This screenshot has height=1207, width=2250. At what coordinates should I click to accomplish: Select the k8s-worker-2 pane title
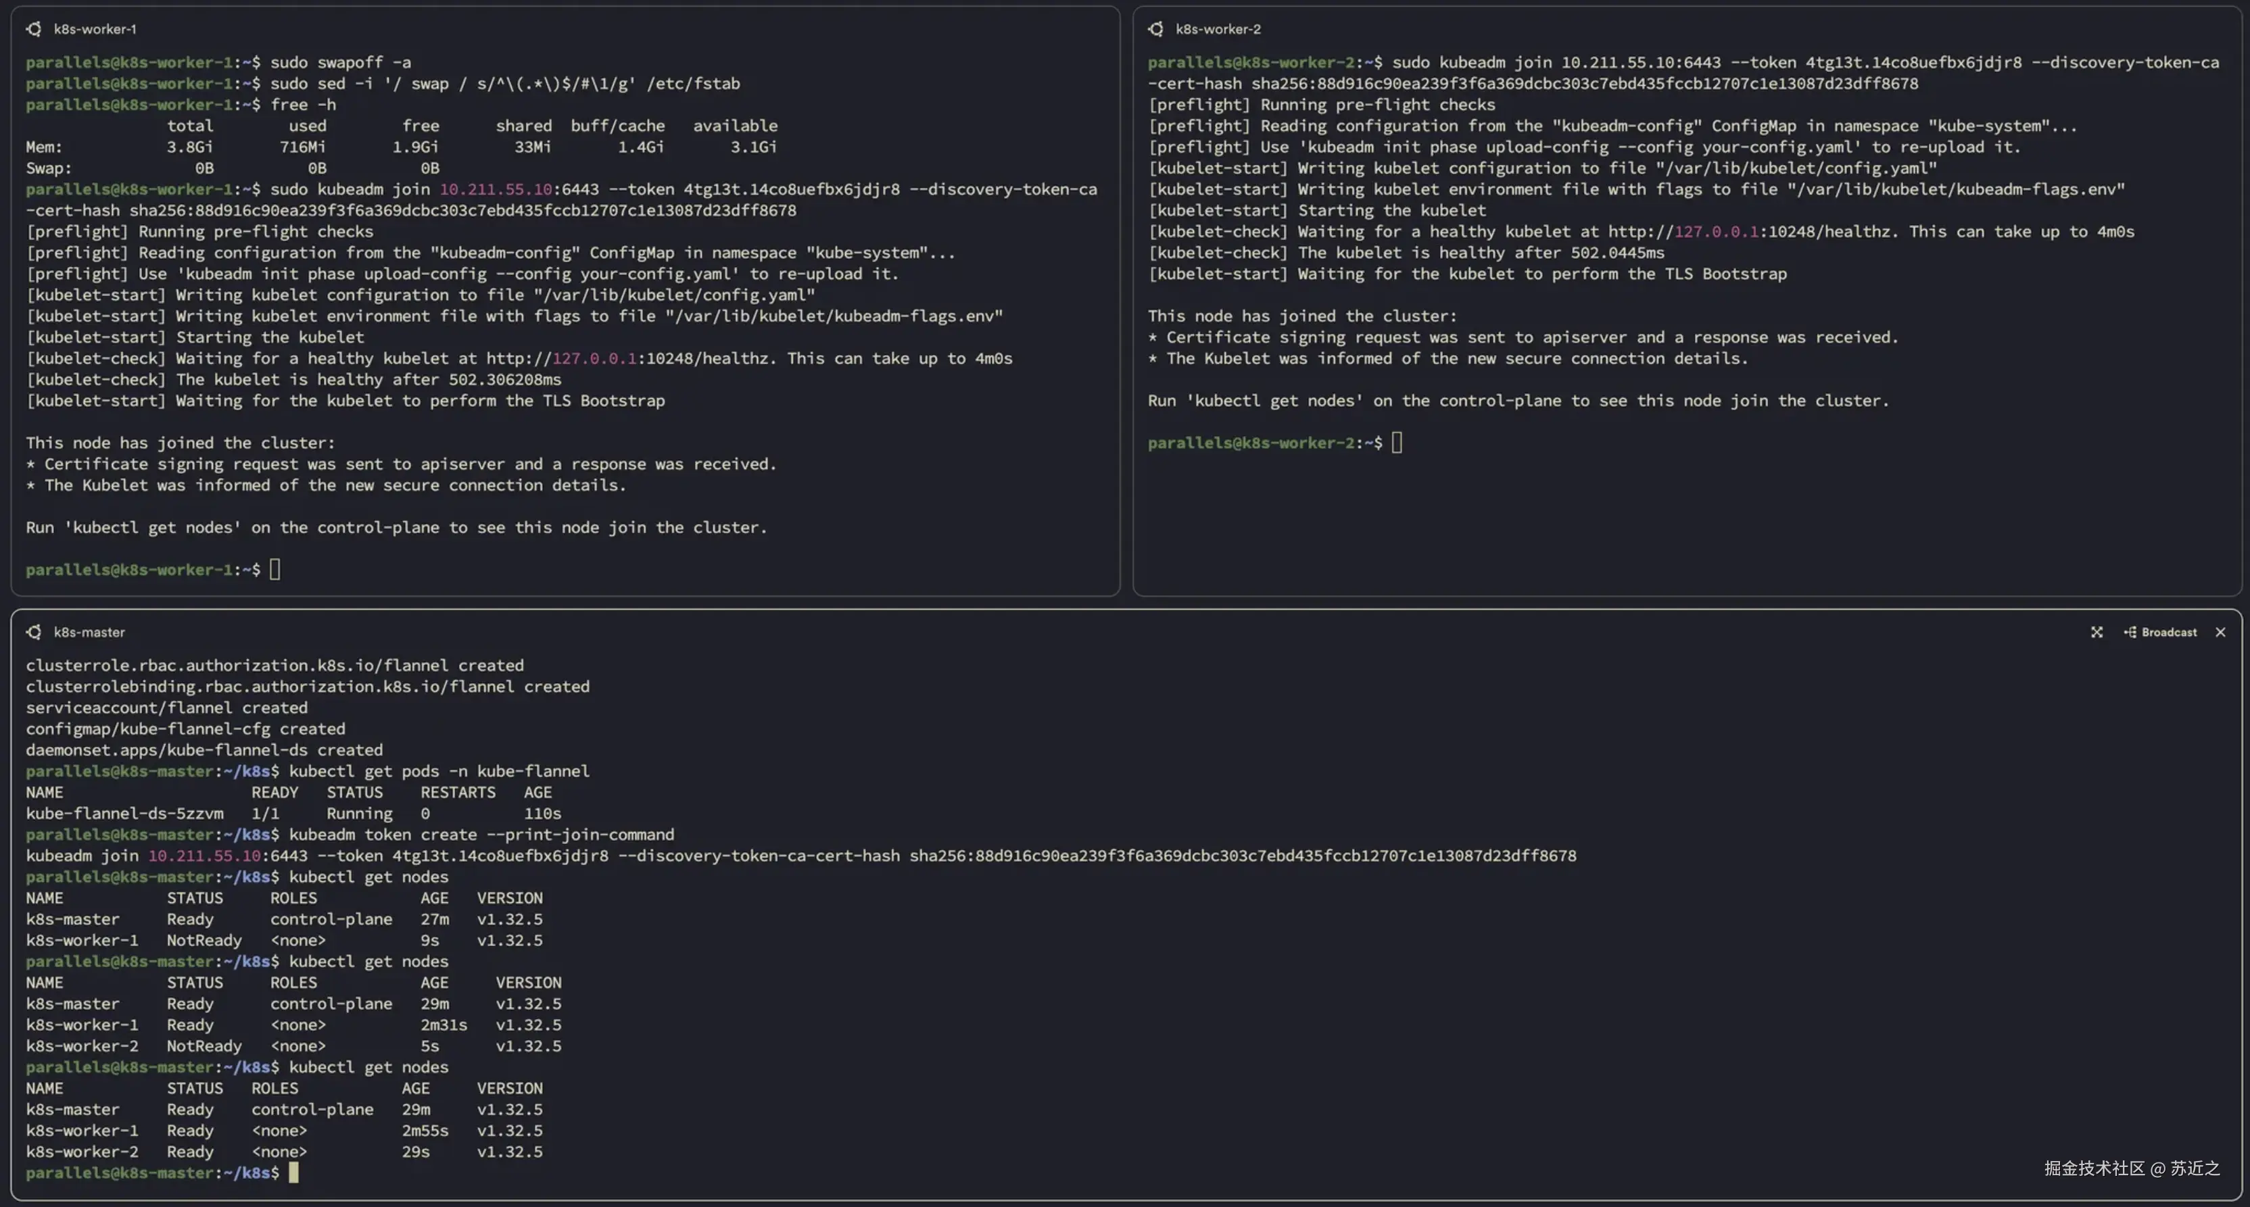(1218, 29)
